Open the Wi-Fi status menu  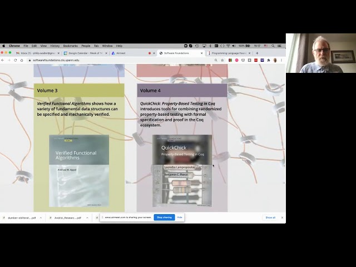pos(228,46)
